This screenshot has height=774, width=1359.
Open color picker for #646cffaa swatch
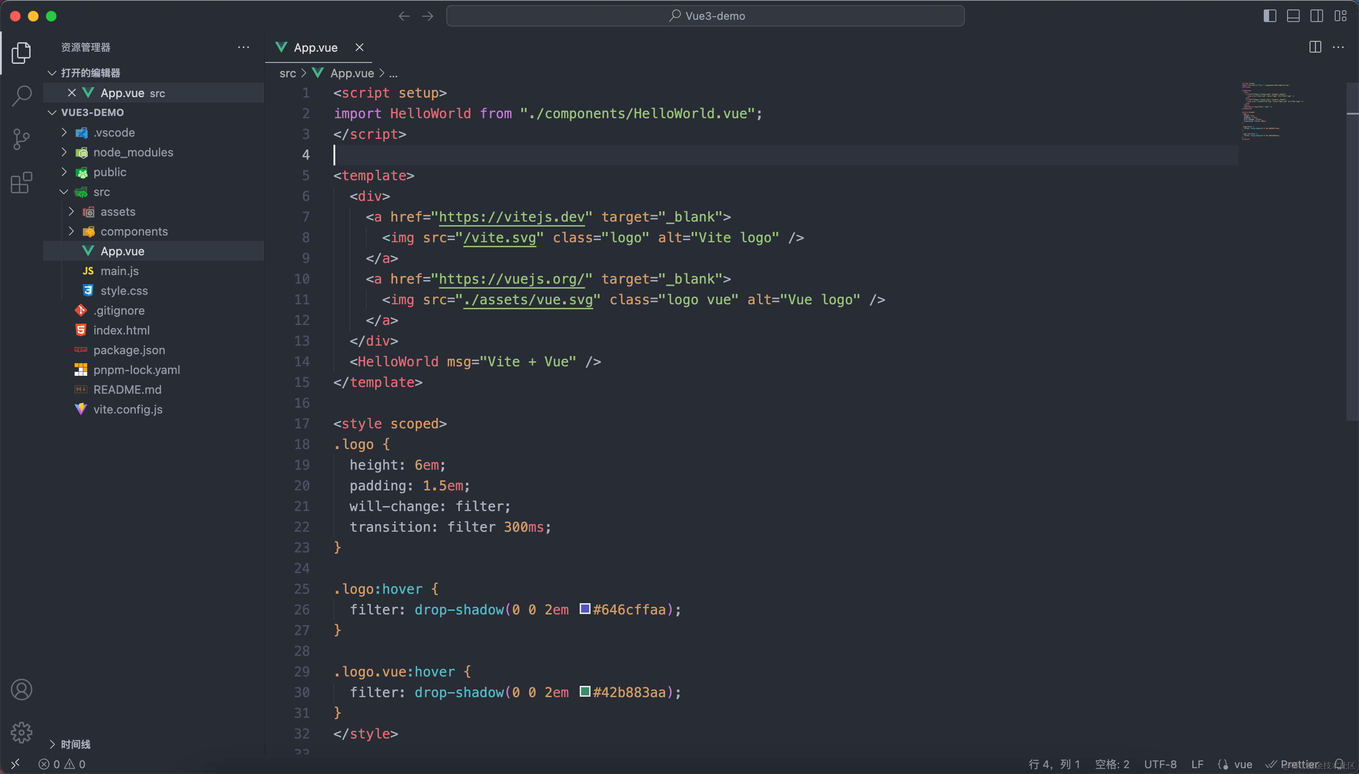pos(585,609)
